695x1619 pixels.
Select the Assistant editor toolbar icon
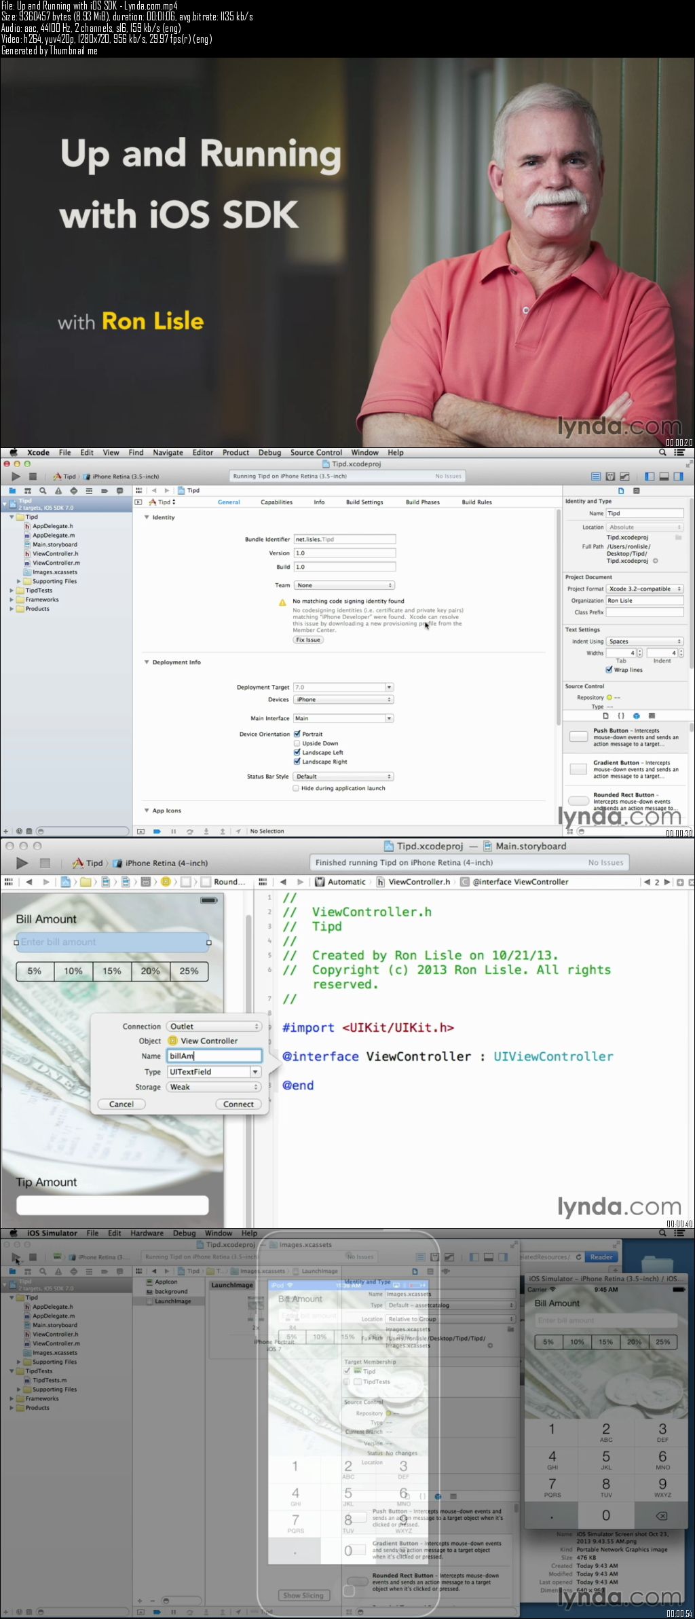click(x=610, y=477)
